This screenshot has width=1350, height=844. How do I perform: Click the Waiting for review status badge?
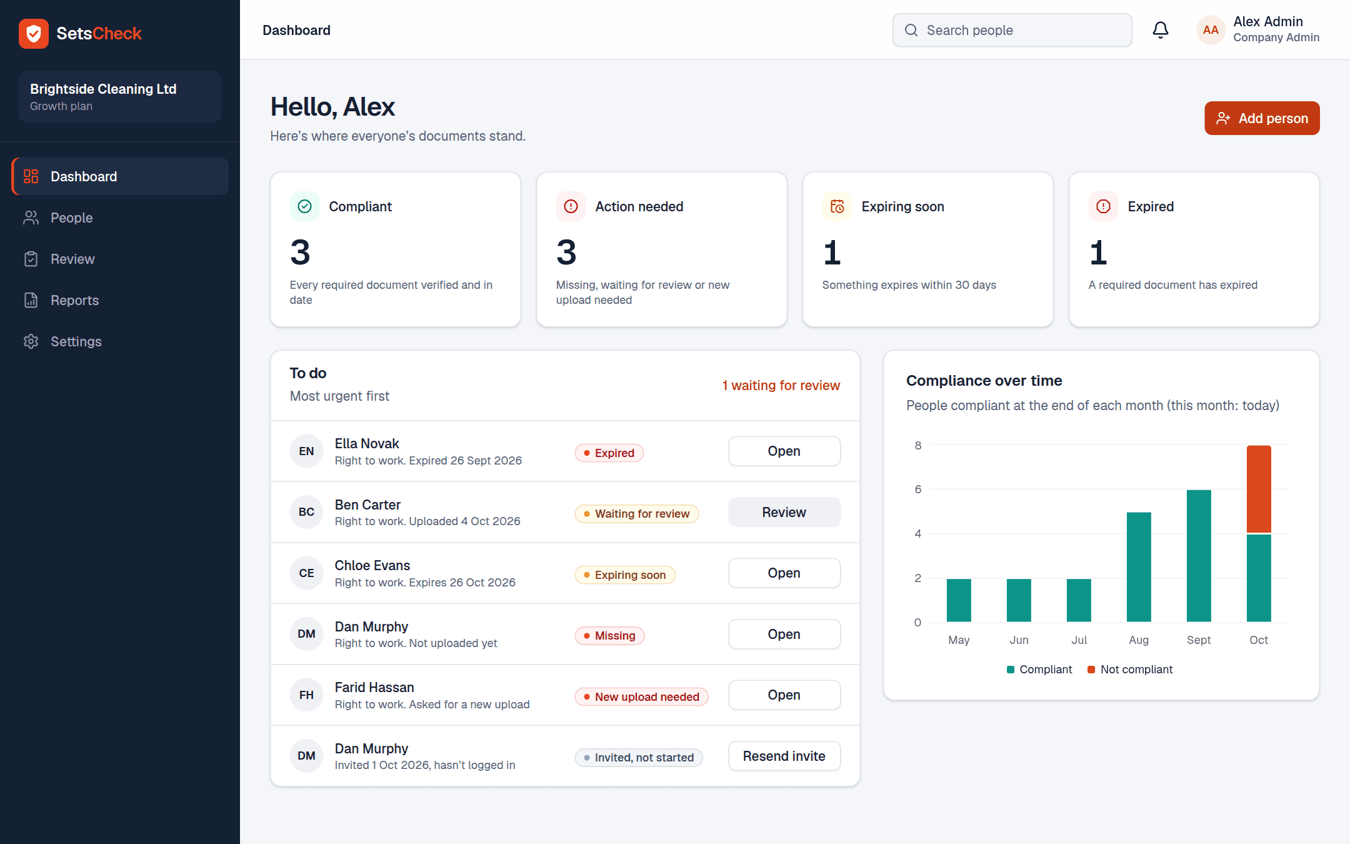(x=637, y=514)
